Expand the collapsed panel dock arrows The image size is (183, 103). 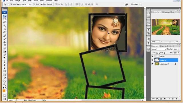point(150,8)
